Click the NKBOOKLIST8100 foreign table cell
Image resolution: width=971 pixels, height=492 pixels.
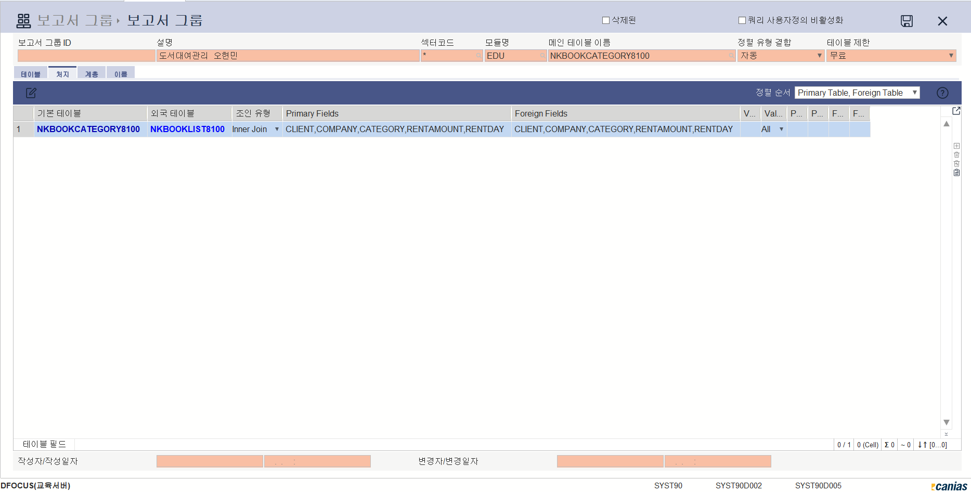coord(189,130)
